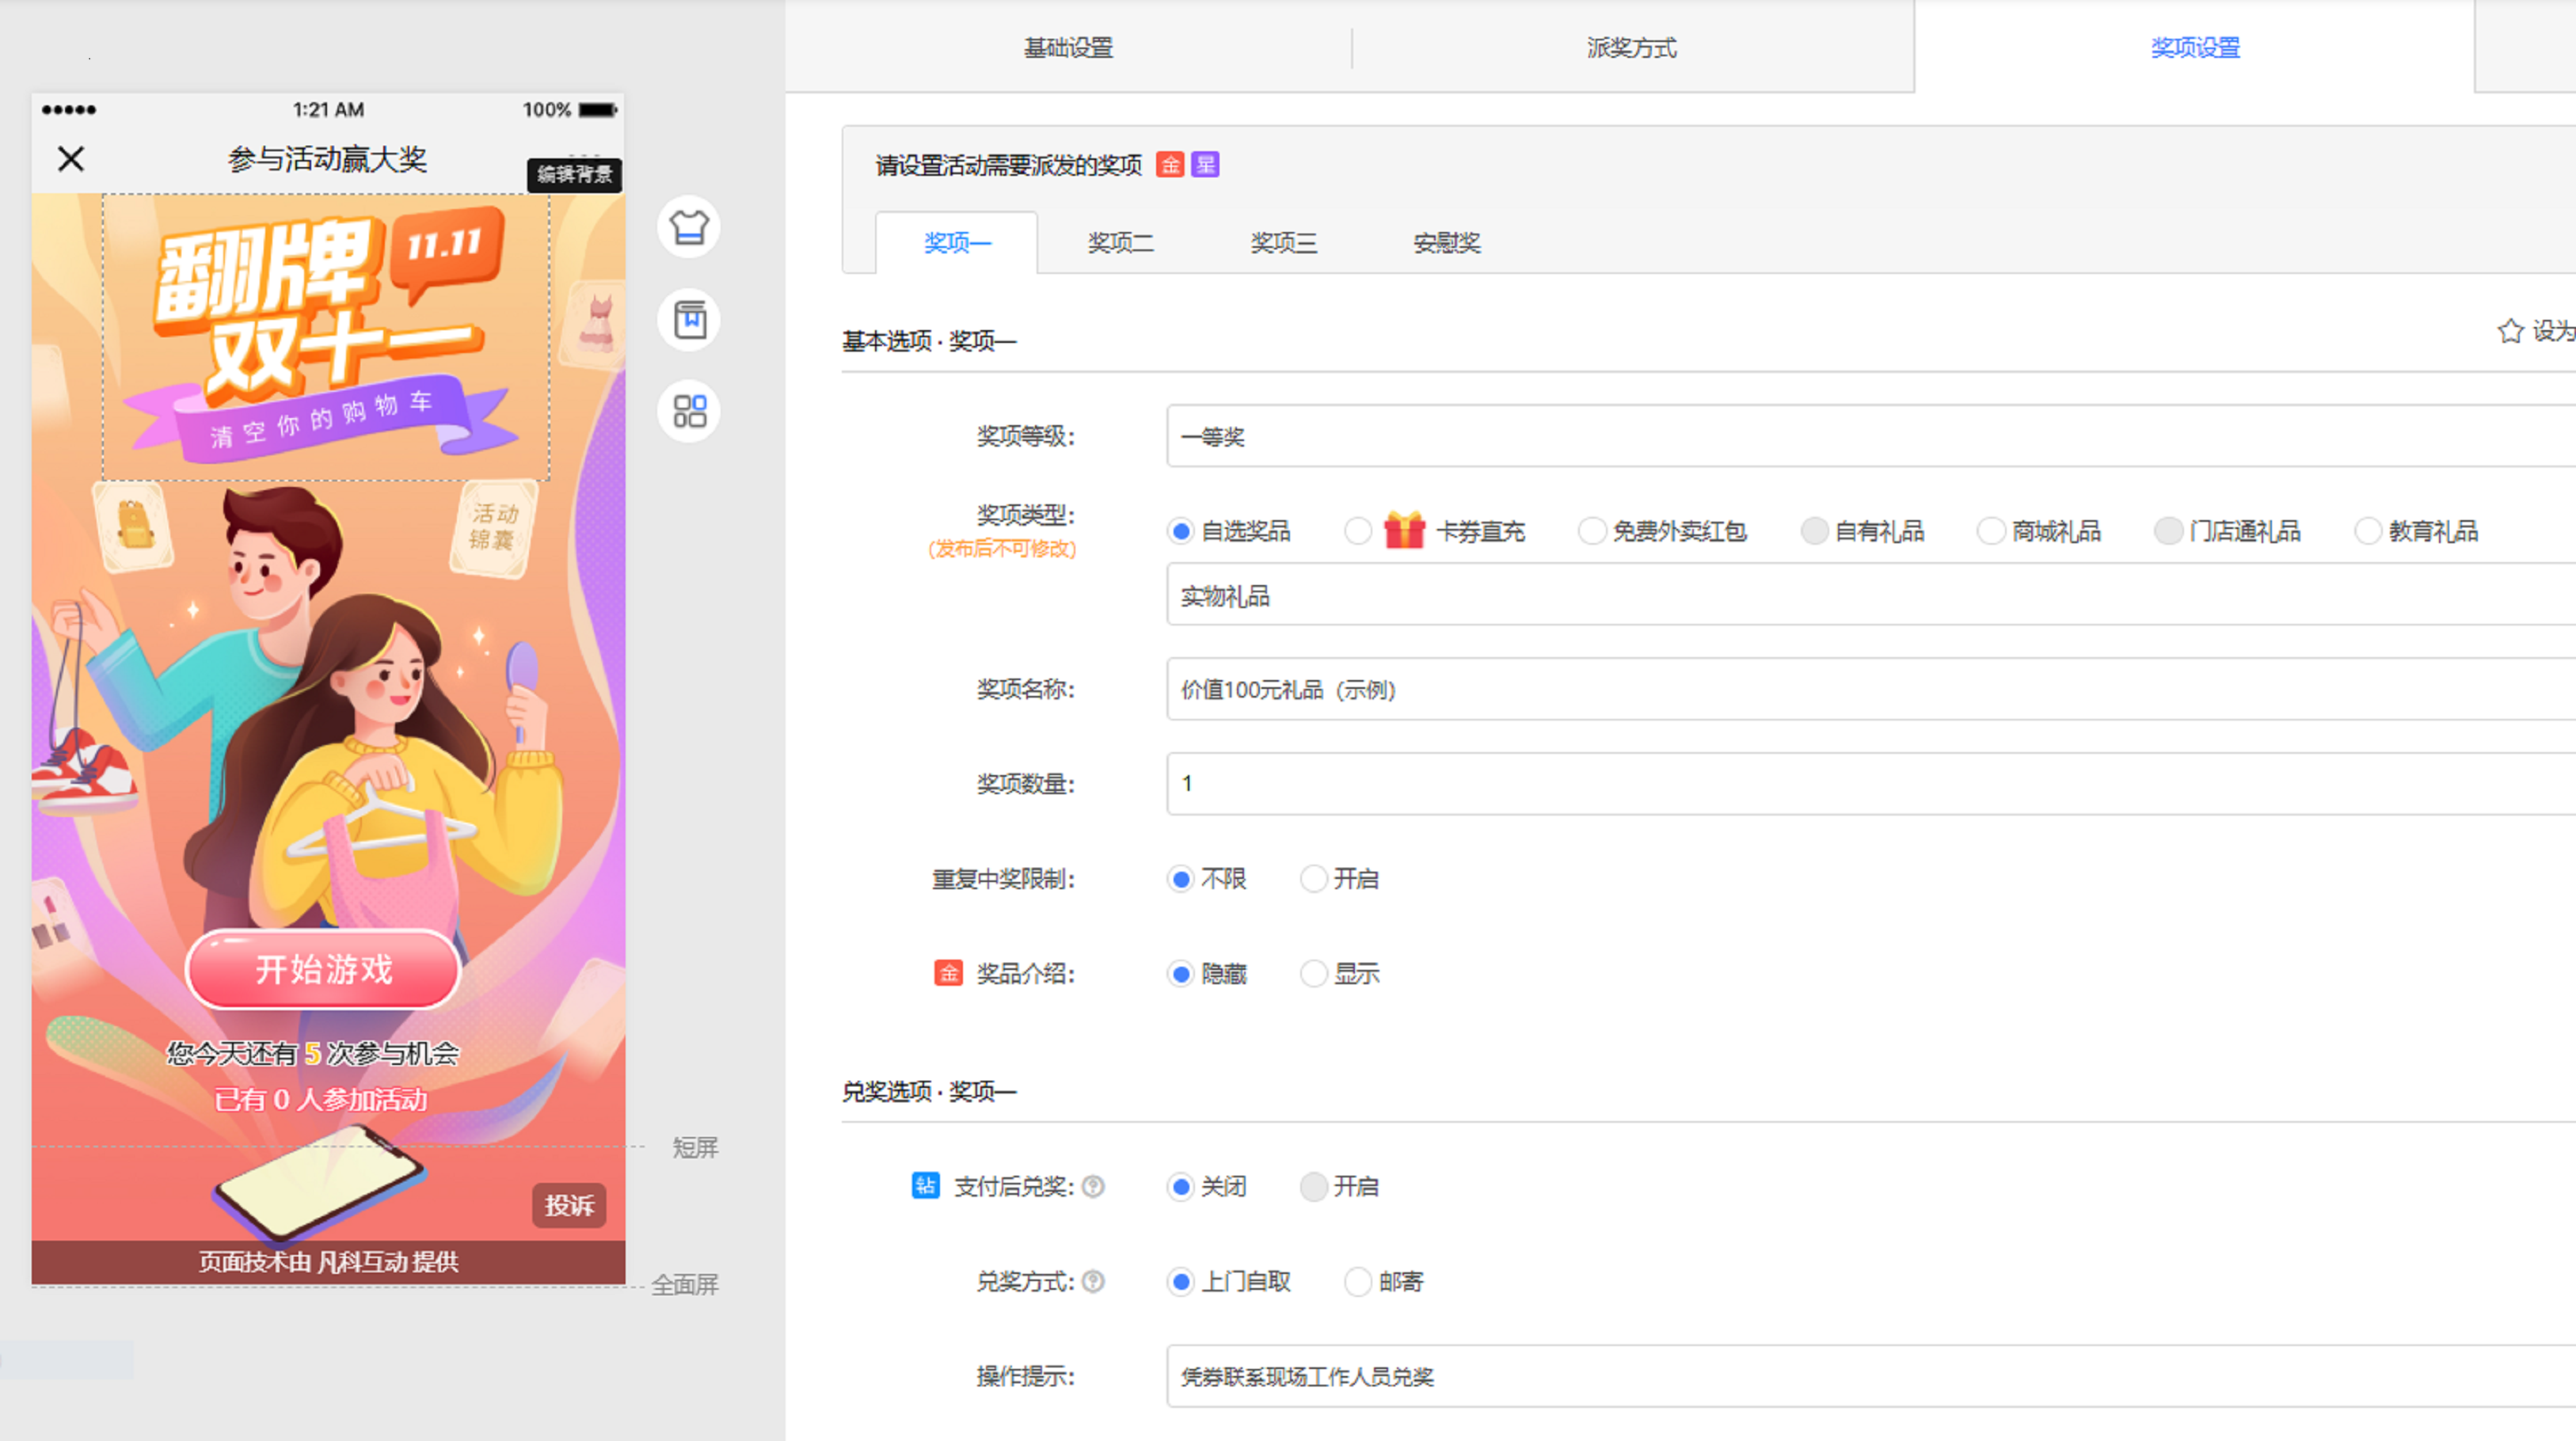This screenshot has width=2576, height=1441.
Task: Click the 开始游戏 button in preview
Action: [x=323, y=969]
